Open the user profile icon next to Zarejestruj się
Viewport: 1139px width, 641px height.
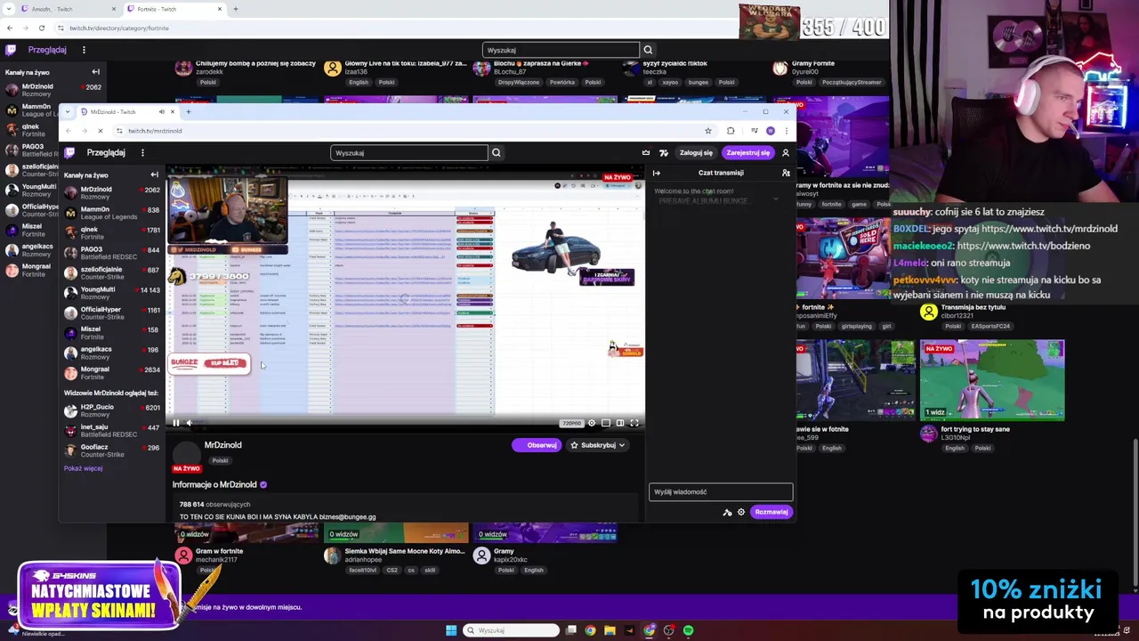click(785, 152)
